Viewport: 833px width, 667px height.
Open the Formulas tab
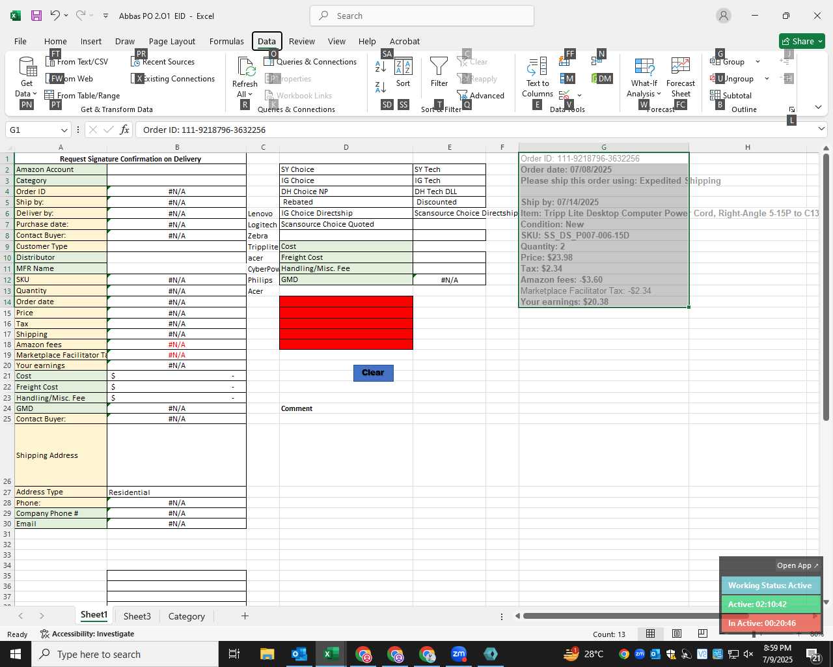pos(226,41)
